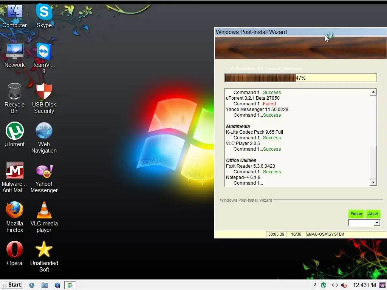Open the dropdown below Pause and Abort
The width and height of the screenshot is (387, 290).
click(364, 223)
